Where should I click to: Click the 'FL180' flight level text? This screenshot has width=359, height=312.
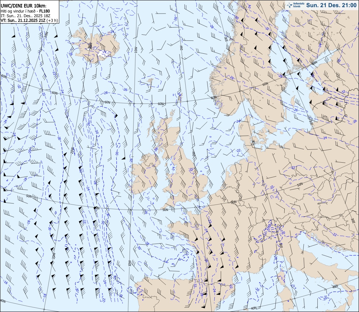(x=45, y=11)
